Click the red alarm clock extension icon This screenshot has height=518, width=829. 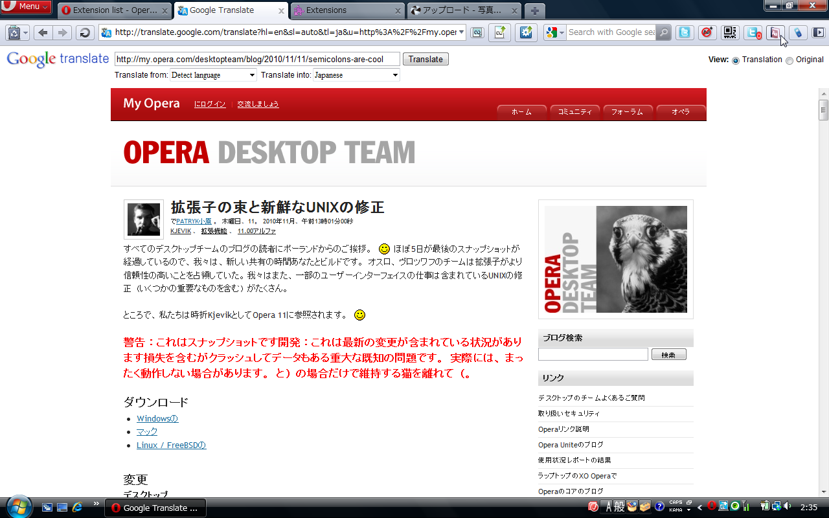click(707, 32)
